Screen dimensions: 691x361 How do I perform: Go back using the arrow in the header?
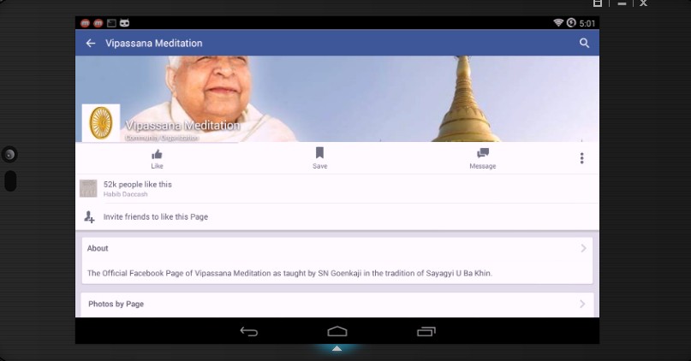91,43
